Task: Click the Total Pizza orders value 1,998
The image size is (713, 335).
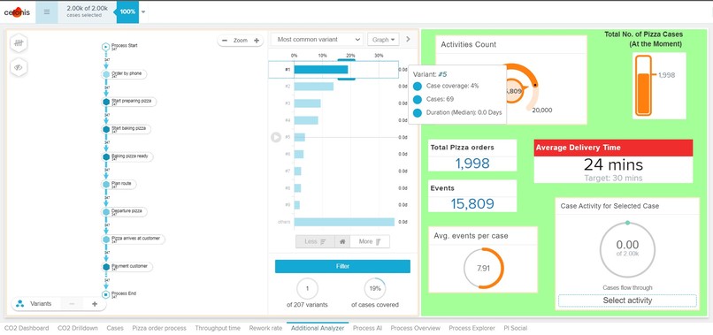Action: pos(472,164)
